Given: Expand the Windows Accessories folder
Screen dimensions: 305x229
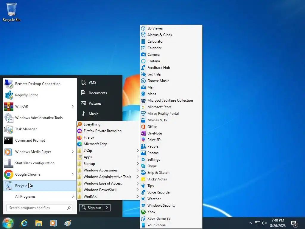Looking at the screenshot, I should pyautogui.click(x=108, y=170).
